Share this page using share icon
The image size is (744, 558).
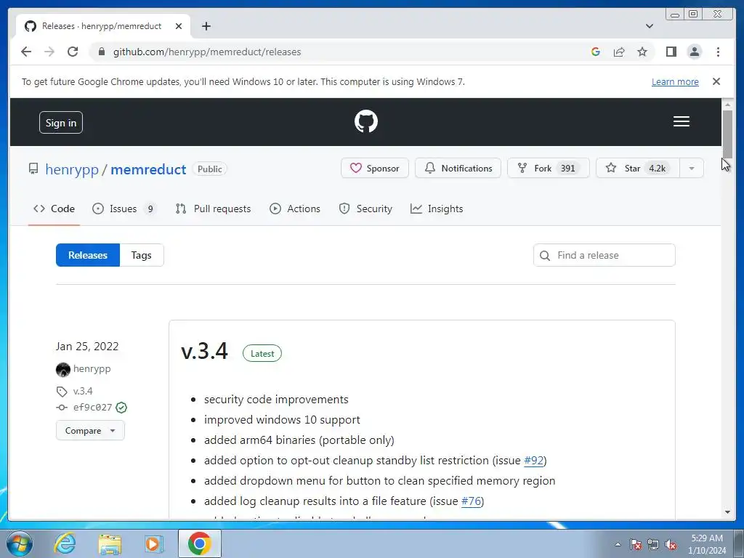point(619,52)
